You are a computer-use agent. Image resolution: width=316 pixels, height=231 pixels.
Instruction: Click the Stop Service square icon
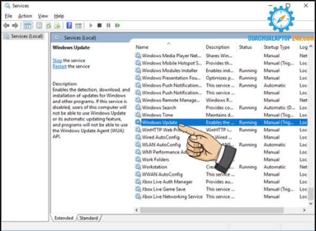(100, 25)
